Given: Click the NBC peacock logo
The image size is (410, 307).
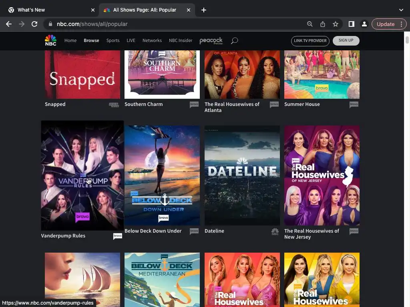Looking at the screenshot, I should [x=50, y=40].
